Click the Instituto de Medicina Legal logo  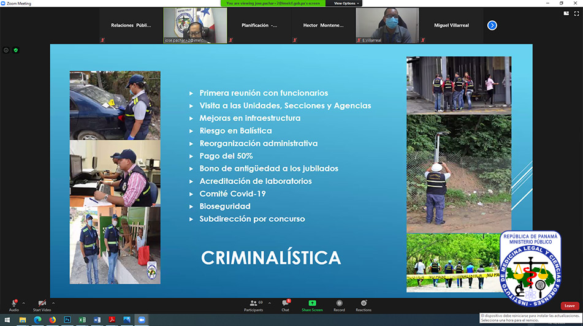pos(530,268)
